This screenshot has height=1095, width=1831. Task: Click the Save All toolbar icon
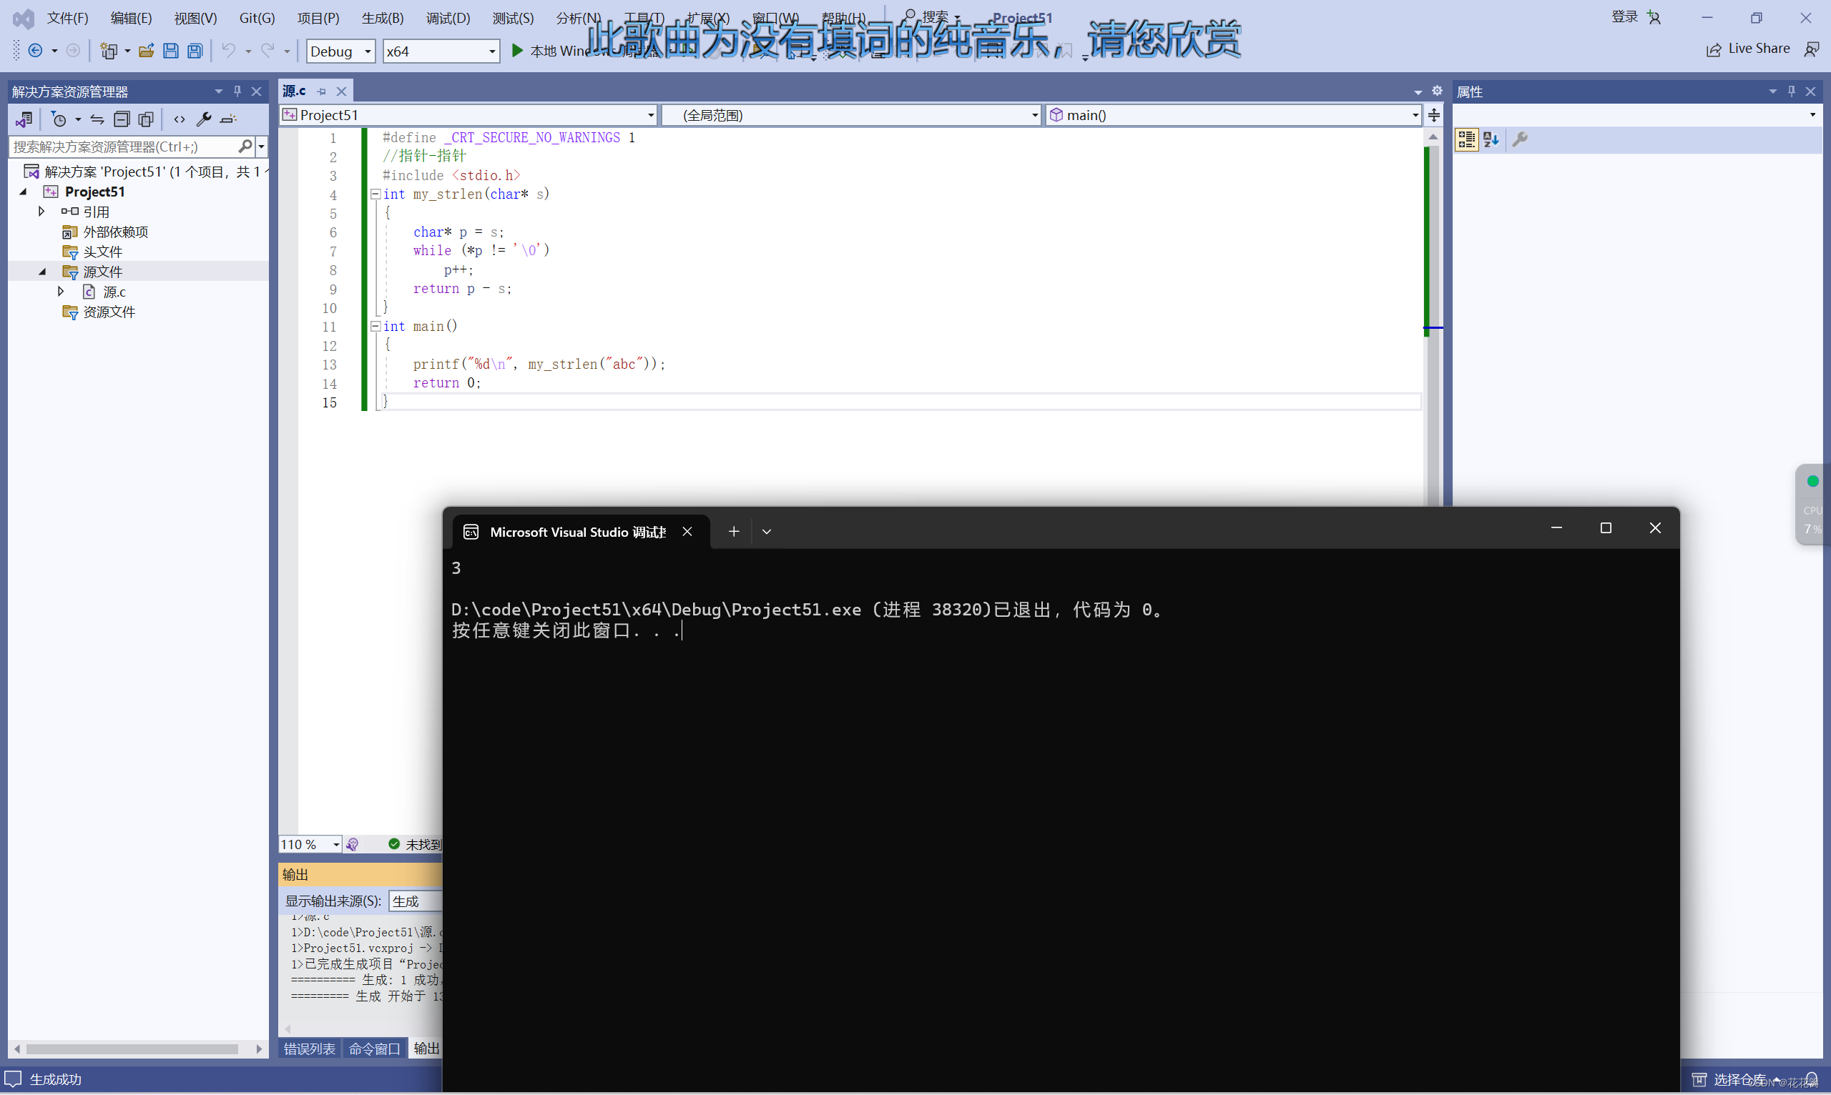coord(195,51)
